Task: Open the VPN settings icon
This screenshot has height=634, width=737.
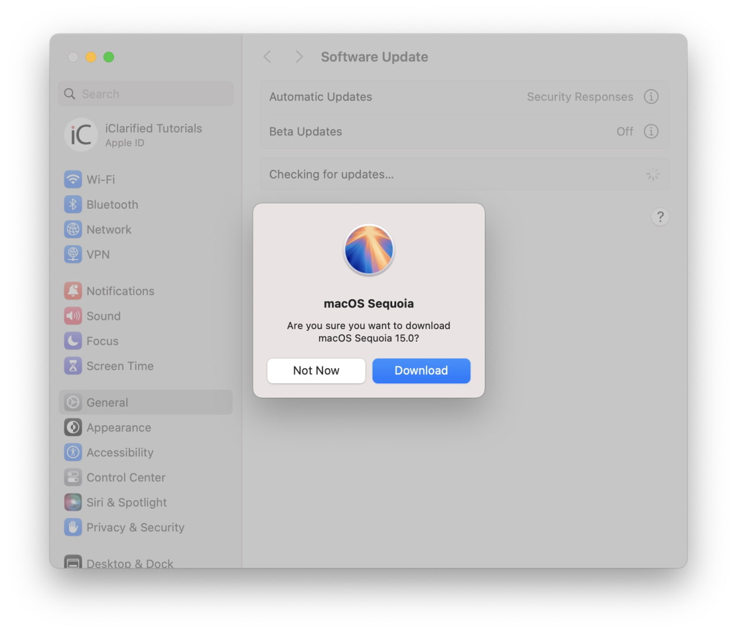Action: click(x=73, y=254)
